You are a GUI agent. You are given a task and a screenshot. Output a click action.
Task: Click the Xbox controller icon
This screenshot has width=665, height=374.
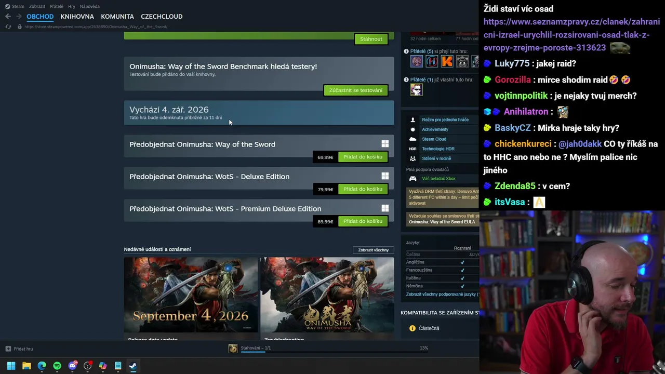pyautogui.click(x=413, y=179)
